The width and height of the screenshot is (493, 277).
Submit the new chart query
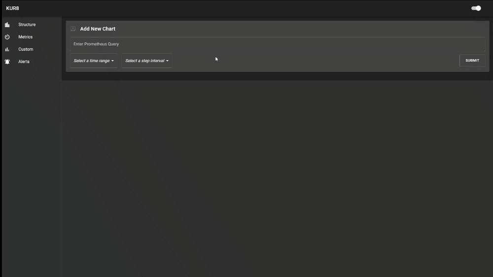click(472, 60)
